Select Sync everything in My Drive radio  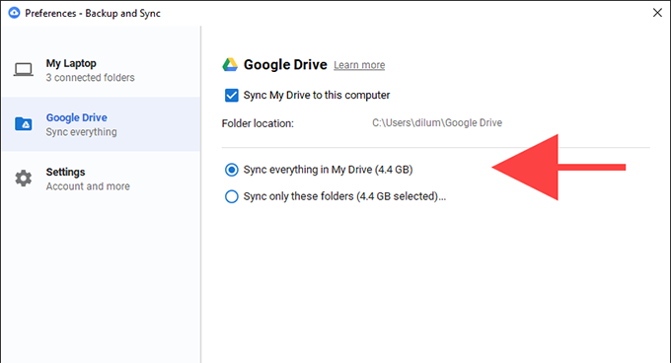pyautogui.click(x=232, y=170)
